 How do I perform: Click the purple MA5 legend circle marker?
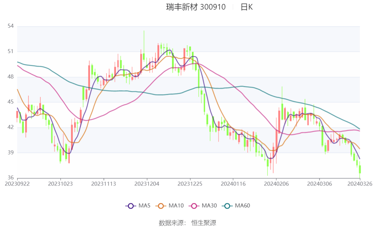point(131,206)
